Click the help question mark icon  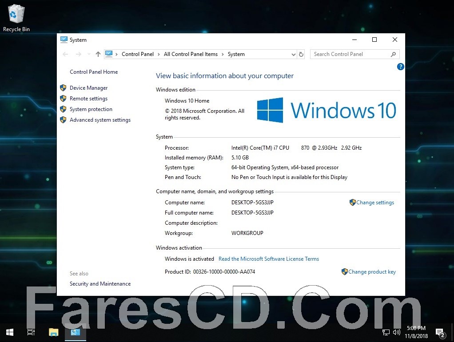coord(400,67)
